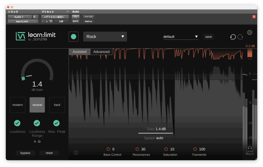Click the Resonances value 30
Image resolution: width=263 pixels, height=167 pixels.
point(143,149)
